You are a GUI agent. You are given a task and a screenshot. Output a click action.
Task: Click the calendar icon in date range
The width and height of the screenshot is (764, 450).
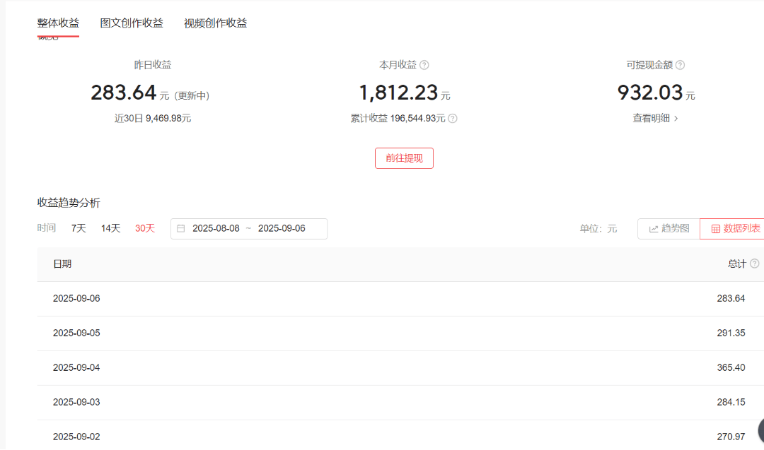pyautogui.click(x=181, y=229)
